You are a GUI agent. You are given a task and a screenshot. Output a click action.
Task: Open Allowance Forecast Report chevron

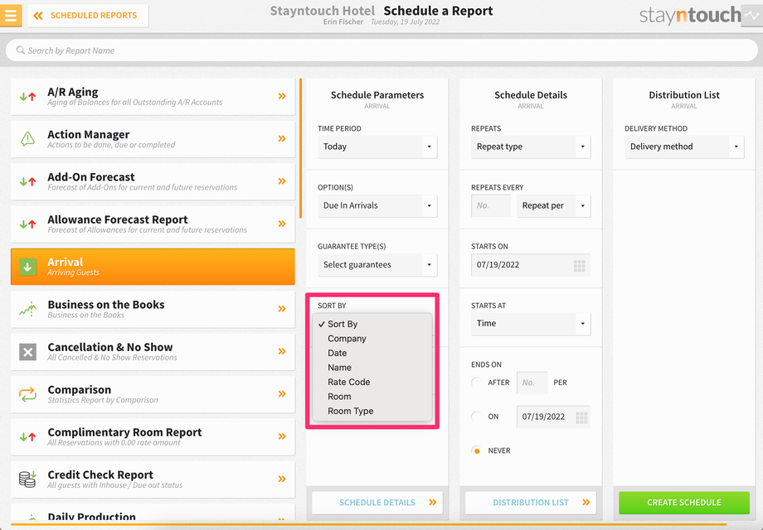pyautogui.click(x=282, y=224)
